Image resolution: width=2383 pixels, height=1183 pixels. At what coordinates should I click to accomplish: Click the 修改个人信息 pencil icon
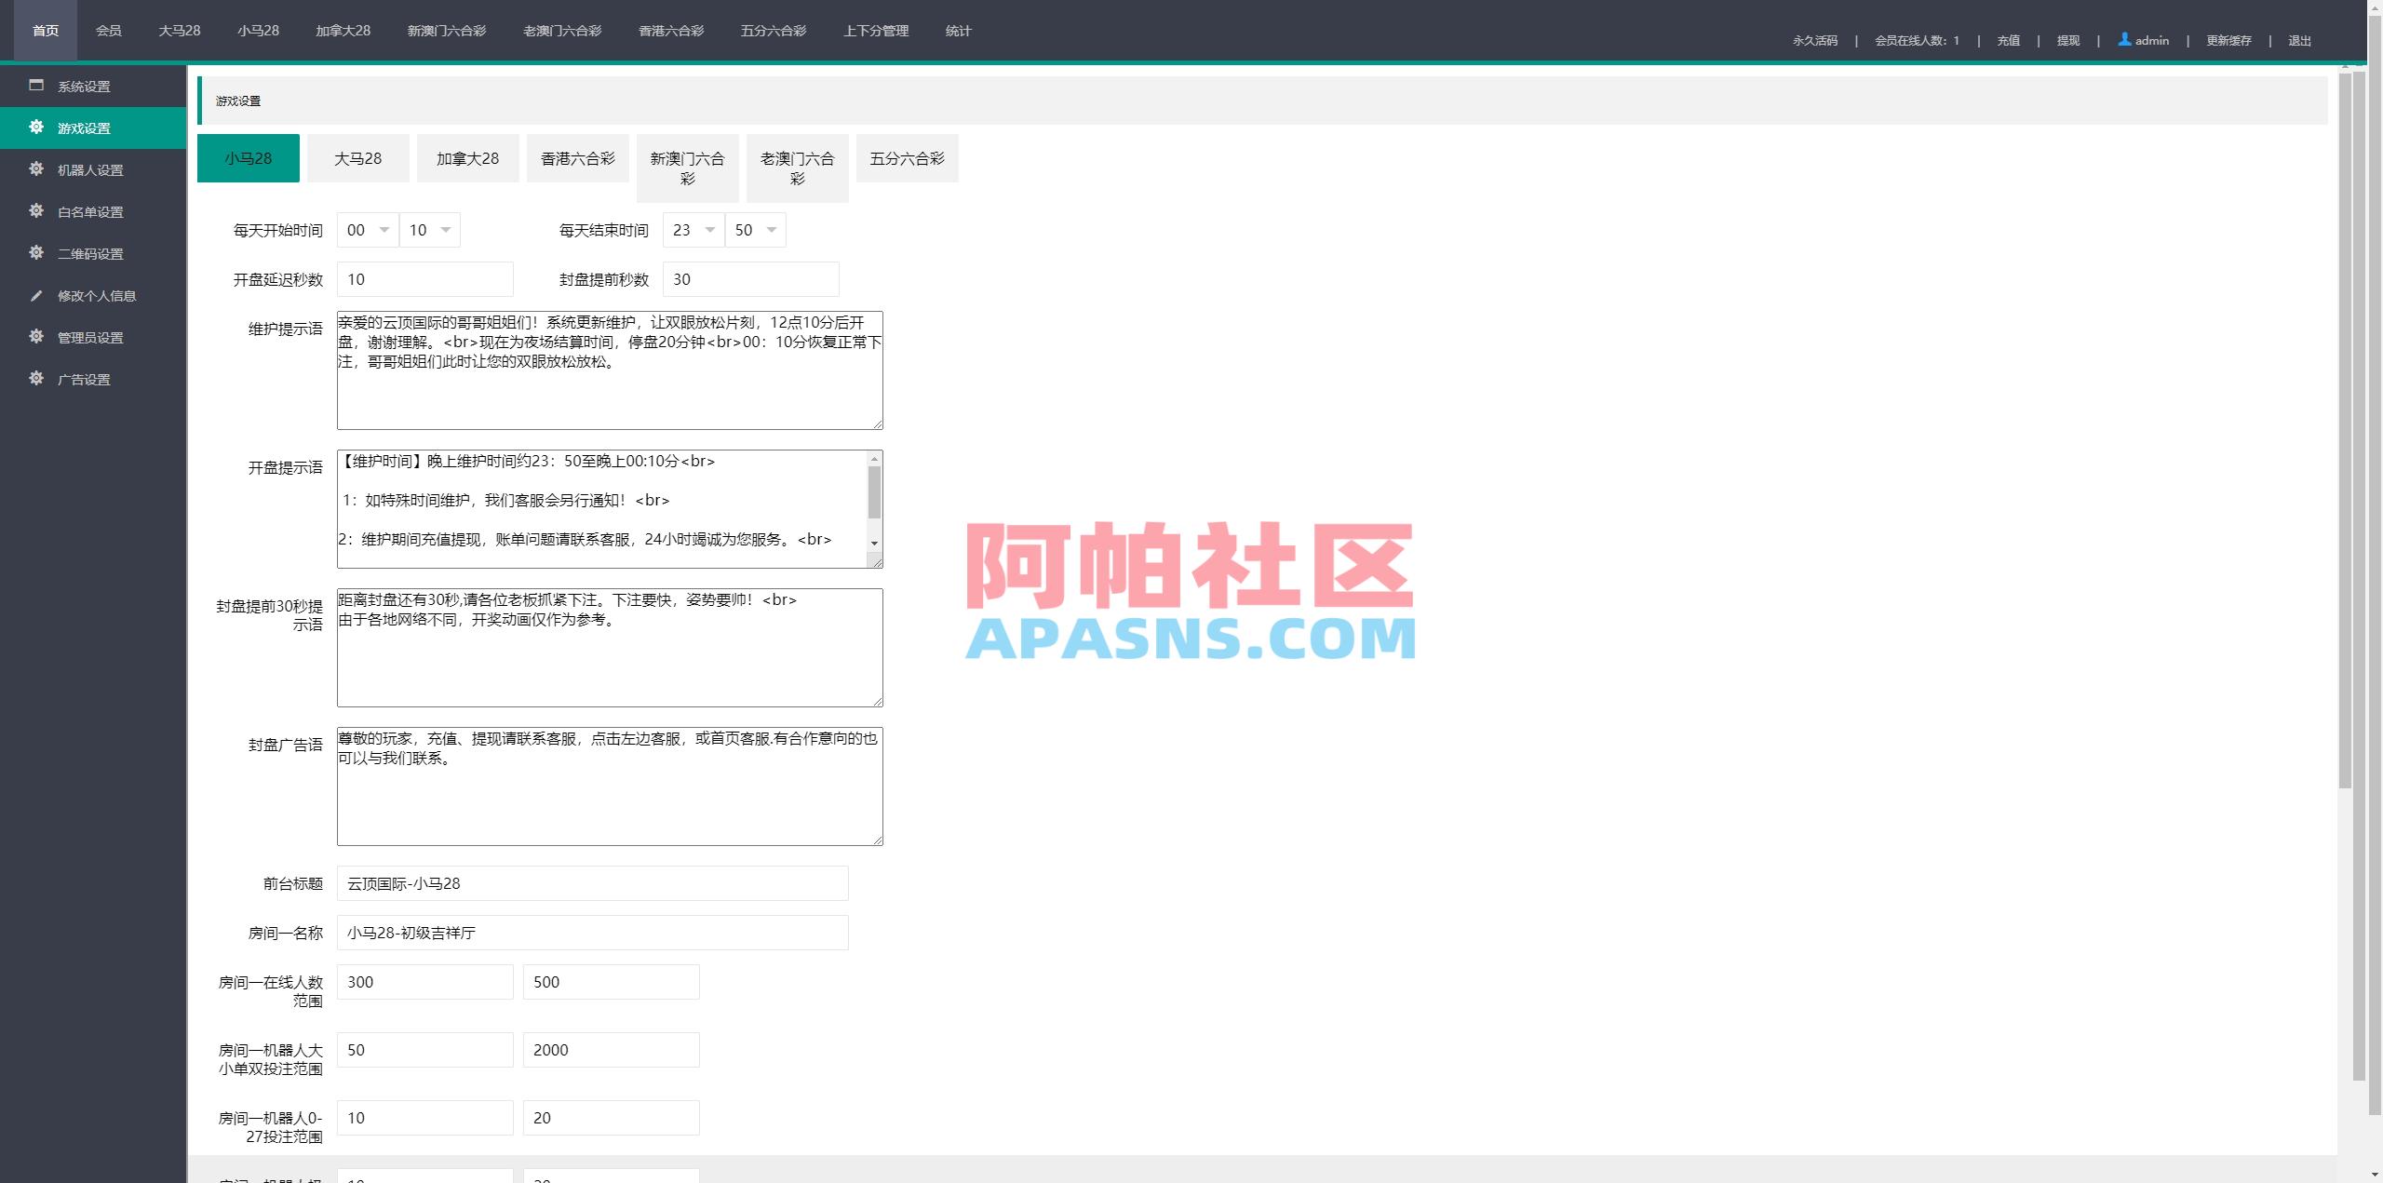35,296
